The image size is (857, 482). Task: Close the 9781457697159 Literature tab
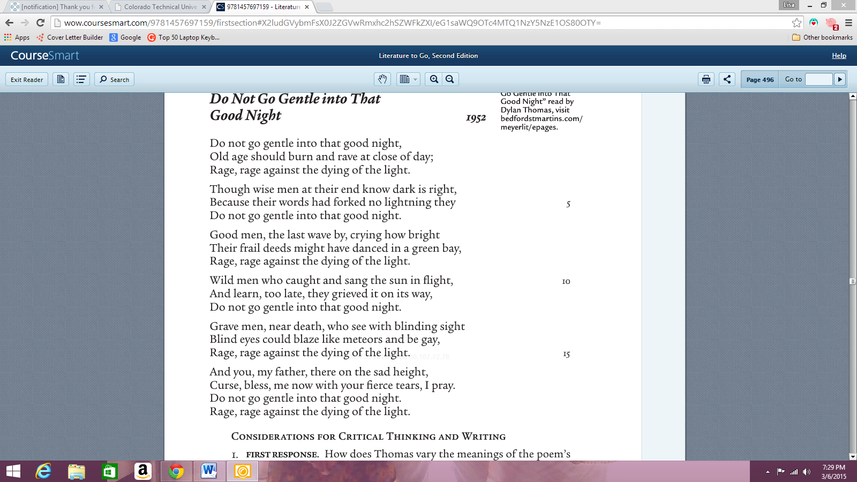click(307, 7)
